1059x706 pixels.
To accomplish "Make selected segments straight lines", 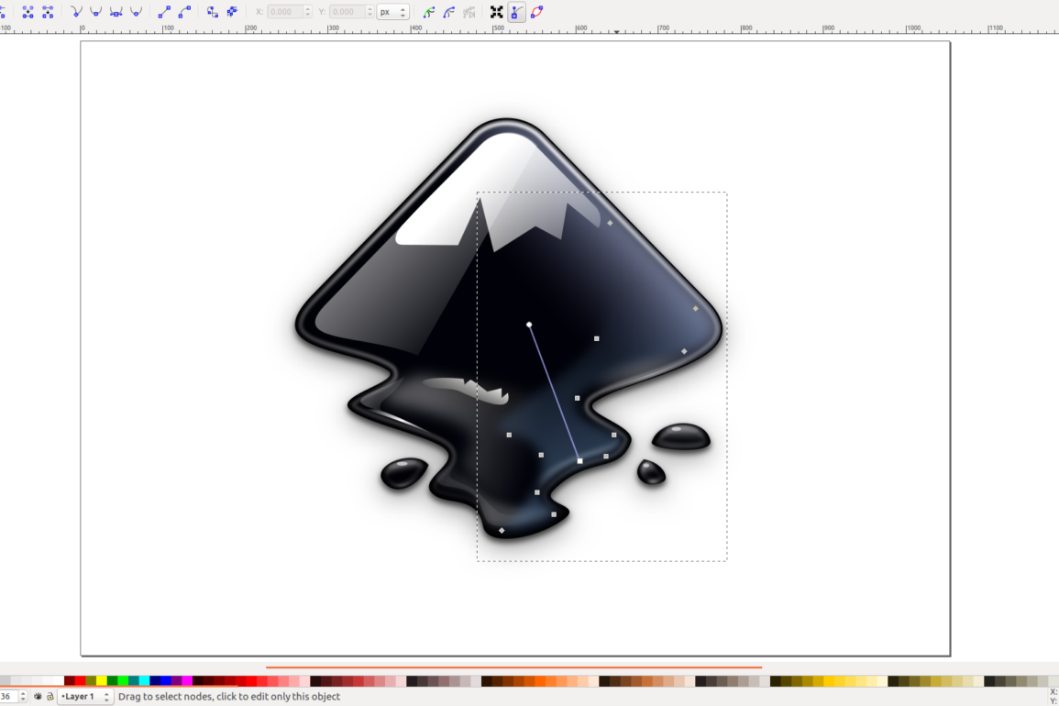I will click(x=164, y=12).
